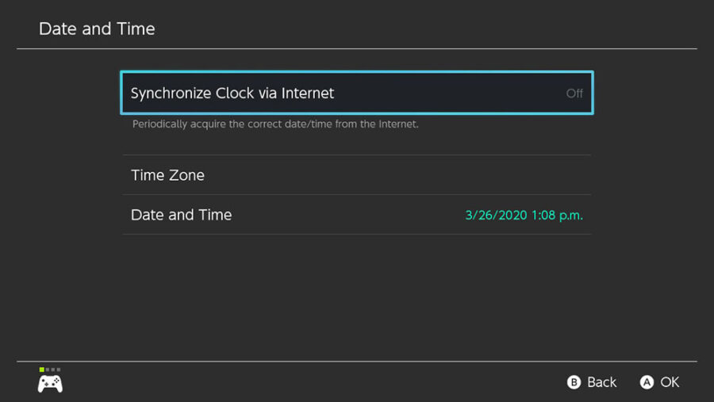
Task: Click the third gray player indicator dot
Action: click(53, 369)
